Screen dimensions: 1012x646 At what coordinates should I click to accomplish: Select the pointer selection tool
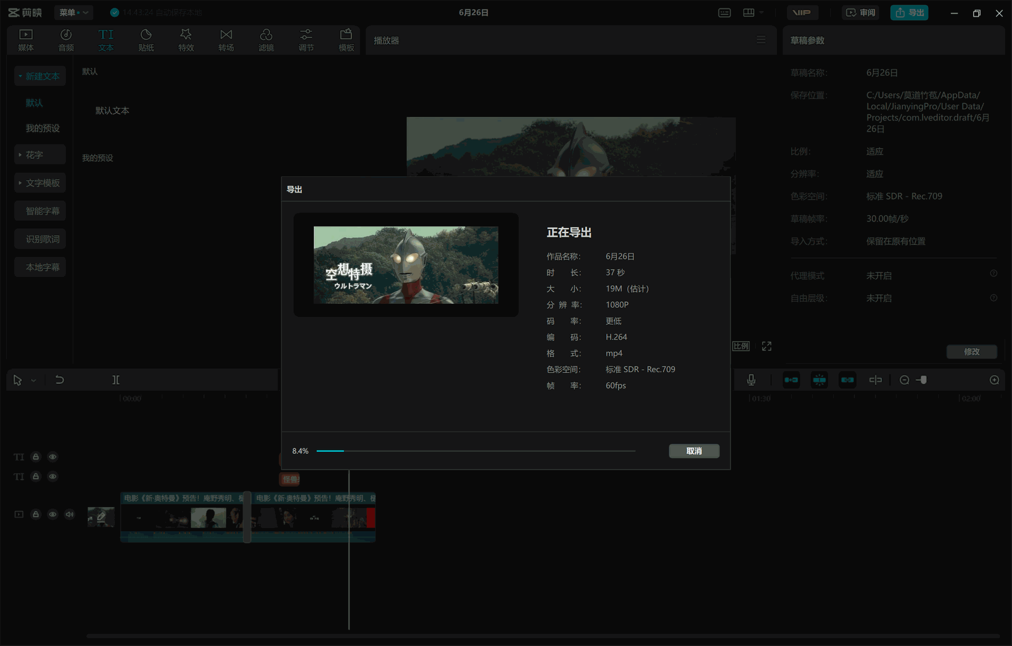[17, 380]
